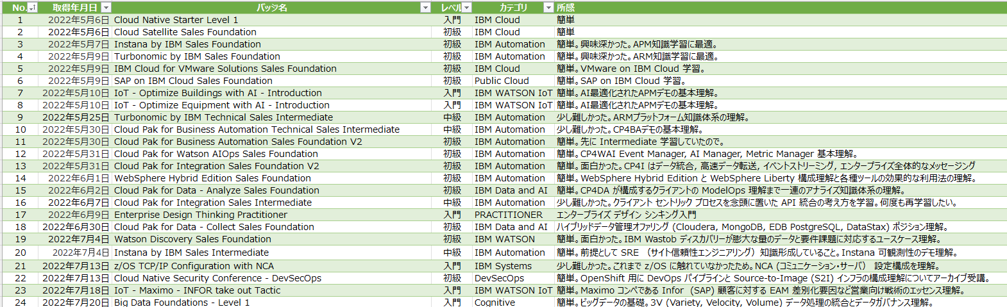Select the PRACTITIONER category cell
Viewport: 1007px width, 307px height.
[508, 215]
